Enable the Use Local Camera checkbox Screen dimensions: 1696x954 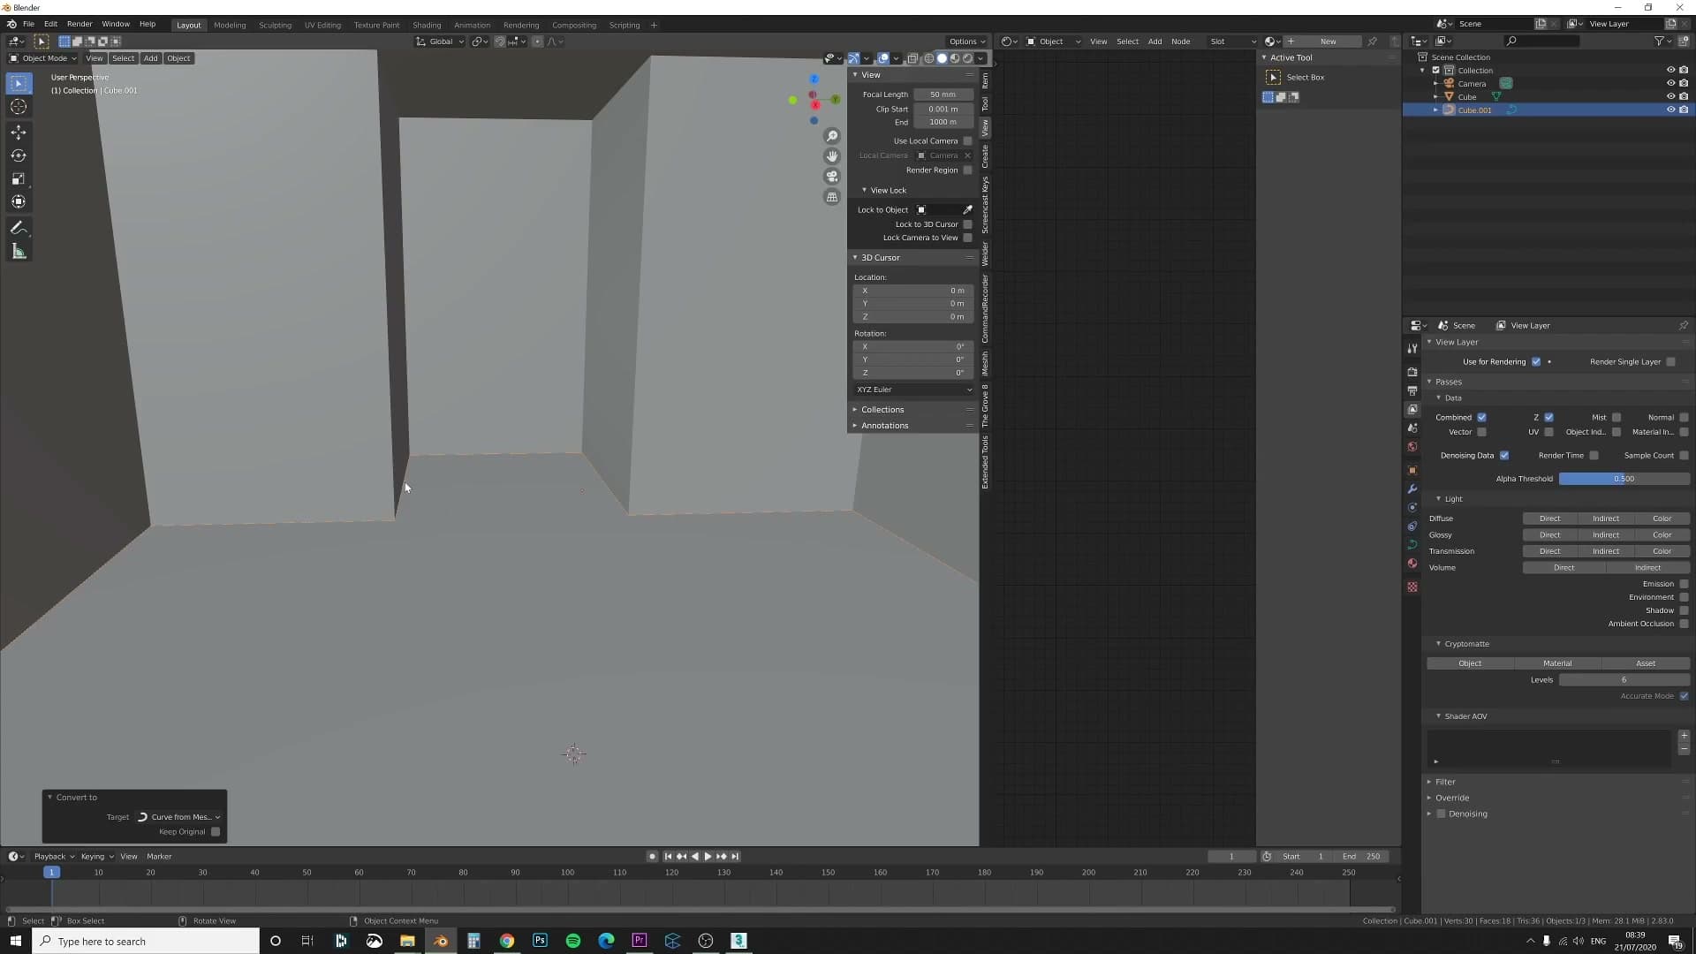[x=967, y=141]
